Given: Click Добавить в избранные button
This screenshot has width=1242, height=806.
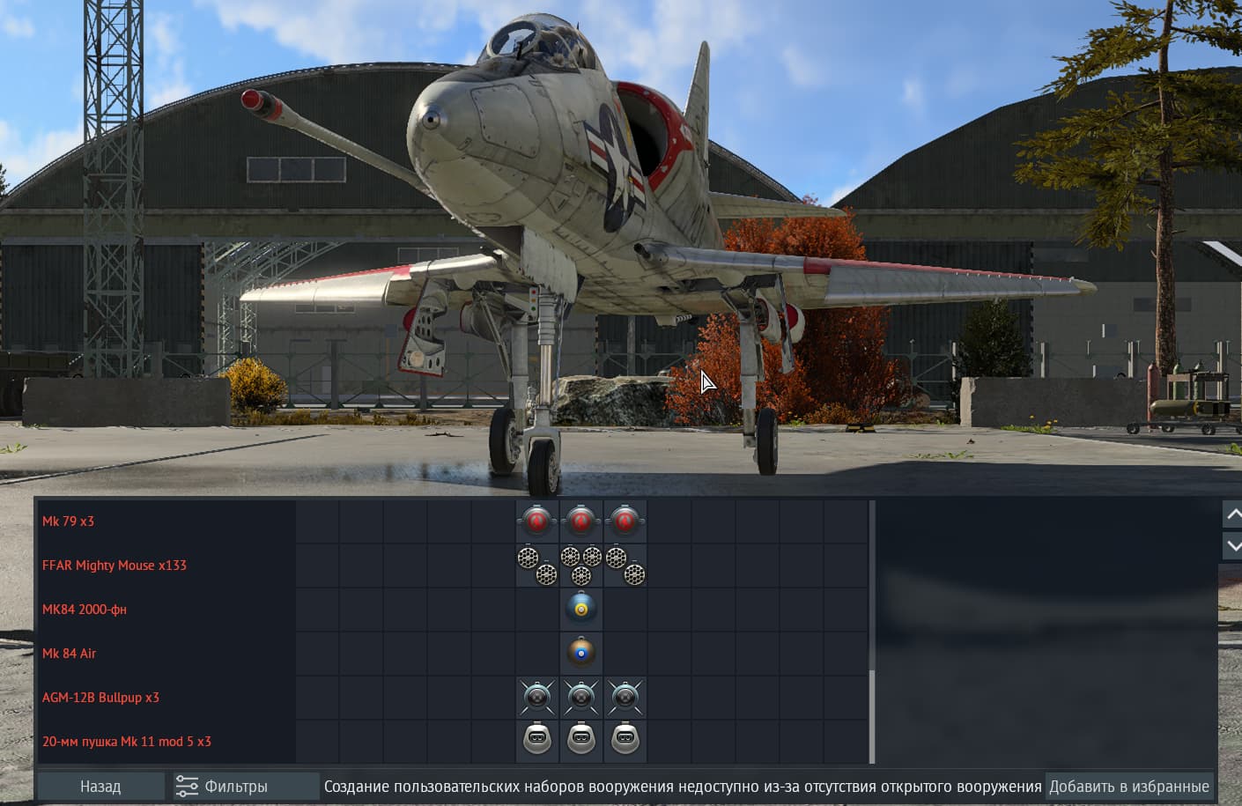Looking at the screenshot, I should point(1129,787).
